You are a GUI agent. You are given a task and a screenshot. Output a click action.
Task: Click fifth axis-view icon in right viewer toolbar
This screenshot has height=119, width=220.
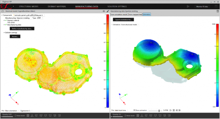tap(165, 115)
